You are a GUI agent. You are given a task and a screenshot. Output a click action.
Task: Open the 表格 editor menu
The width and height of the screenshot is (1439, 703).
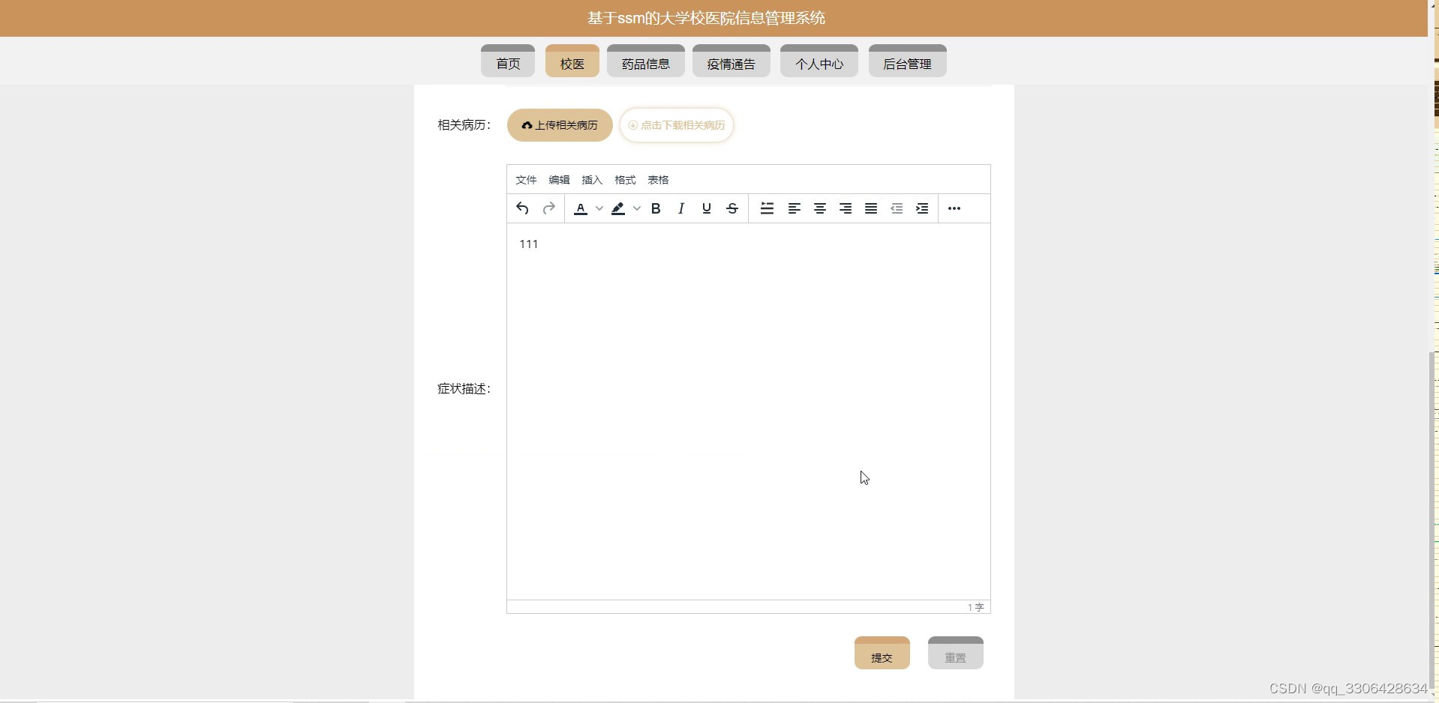click(x=658, y=180)
